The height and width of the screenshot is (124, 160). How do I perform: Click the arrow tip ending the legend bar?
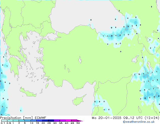(x=82, y=121)
